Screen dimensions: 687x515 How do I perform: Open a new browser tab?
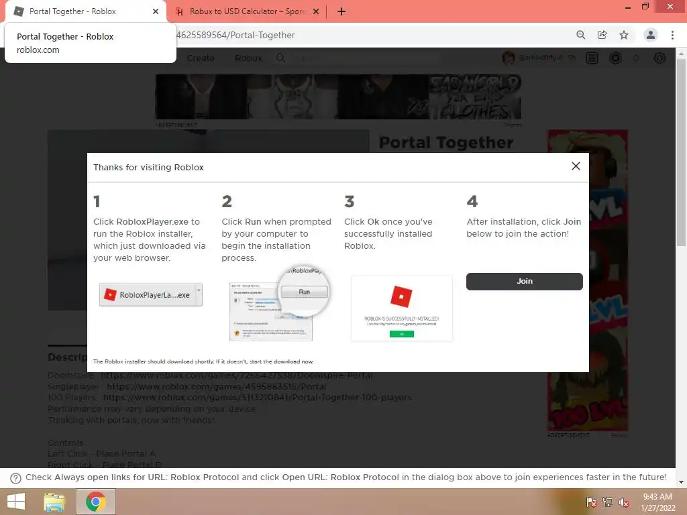[341, 11]
